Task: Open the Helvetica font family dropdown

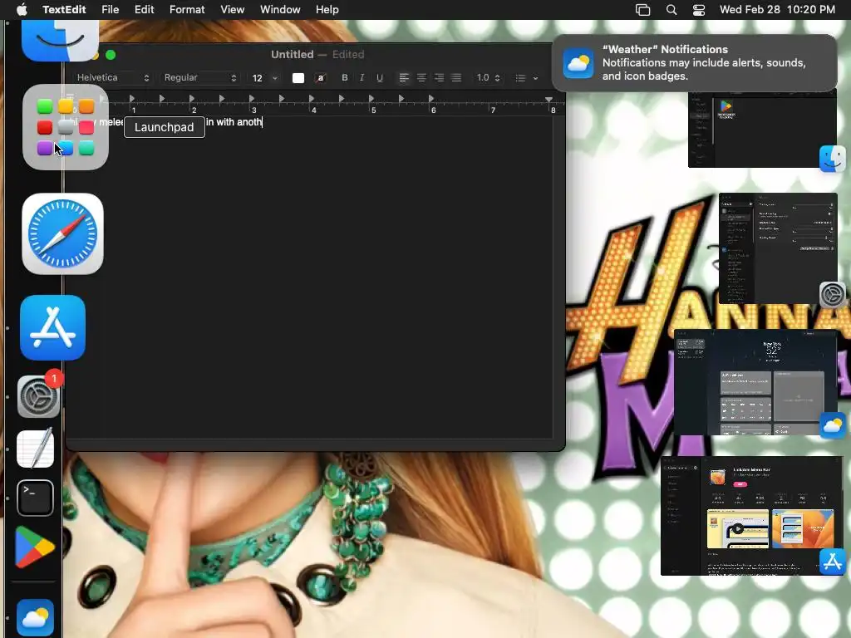Action: coord(113,77)
